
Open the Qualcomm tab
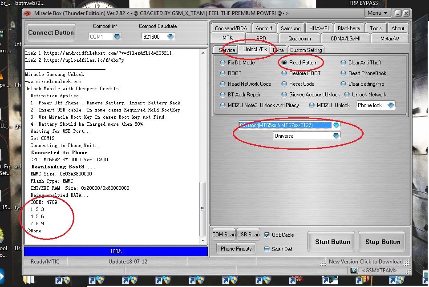coord(299,39)
